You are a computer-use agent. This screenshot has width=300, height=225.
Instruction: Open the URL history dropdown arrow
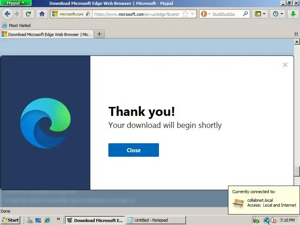[193, 14]
